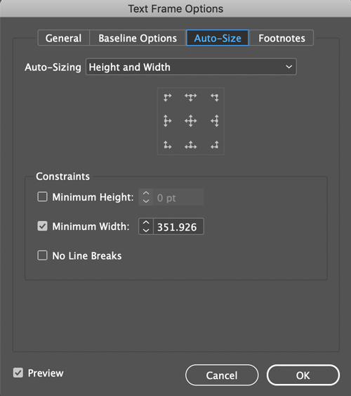Select the right-center anchor reference point
351x396 pixels.
pos(215,121)
